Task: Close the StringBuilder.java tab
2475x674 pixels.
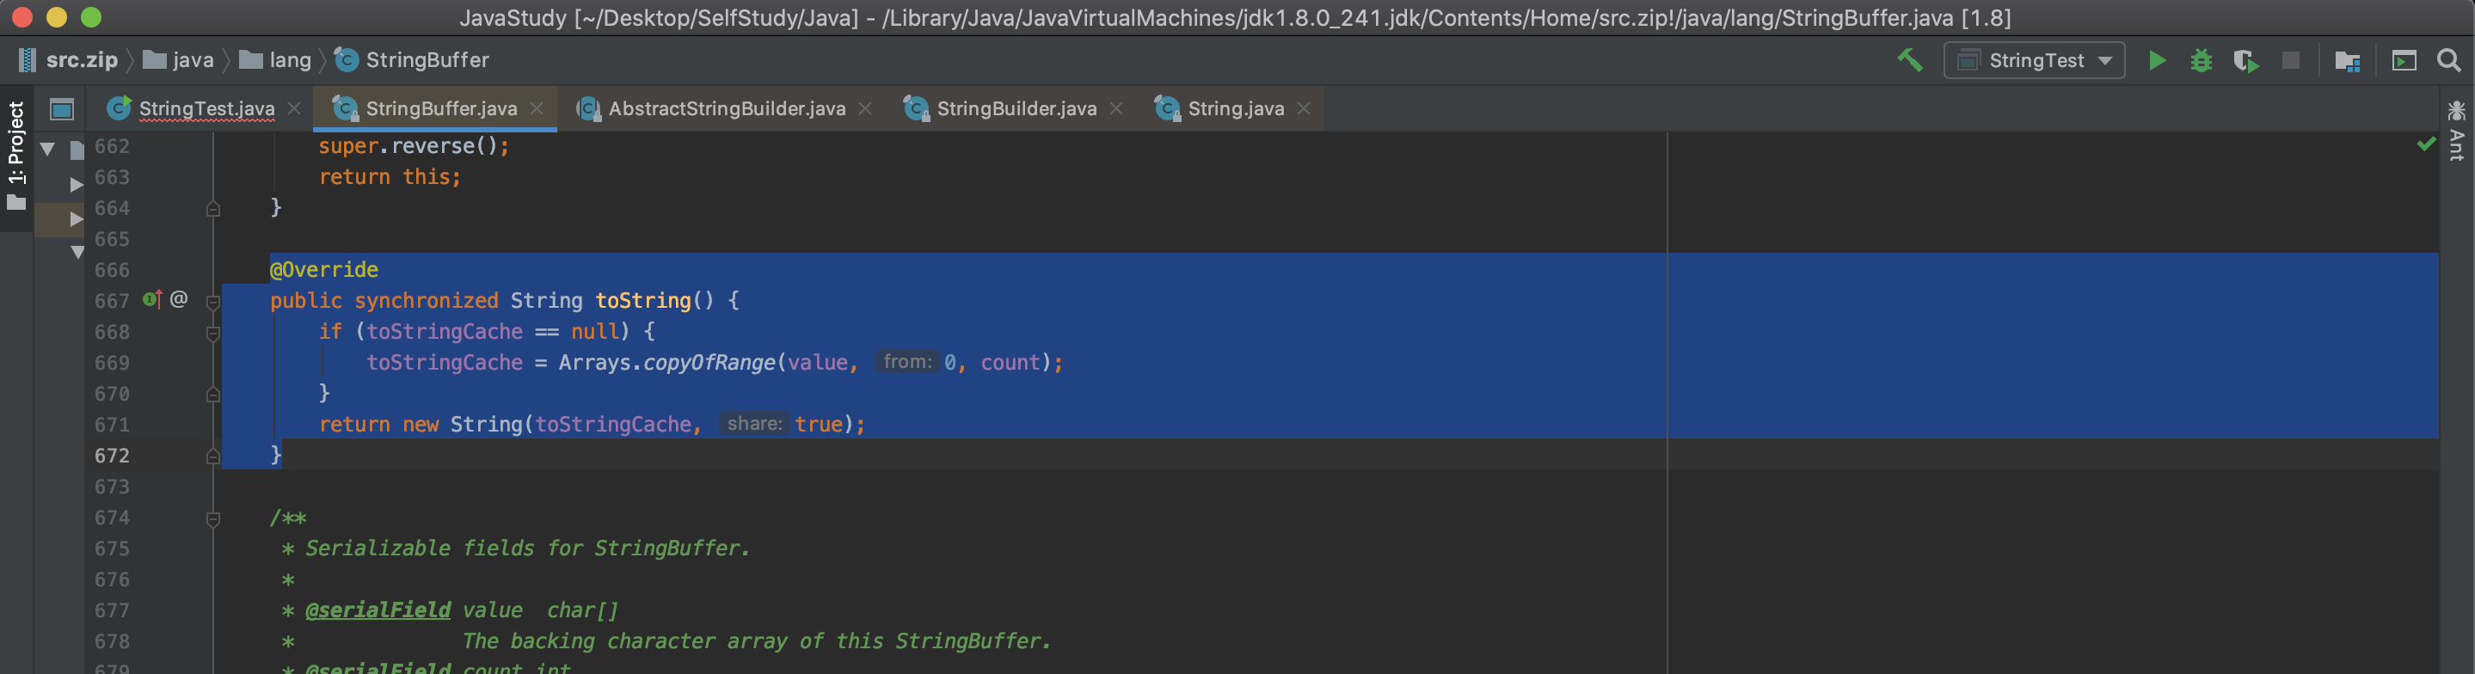Action: tap(1115, 108)
